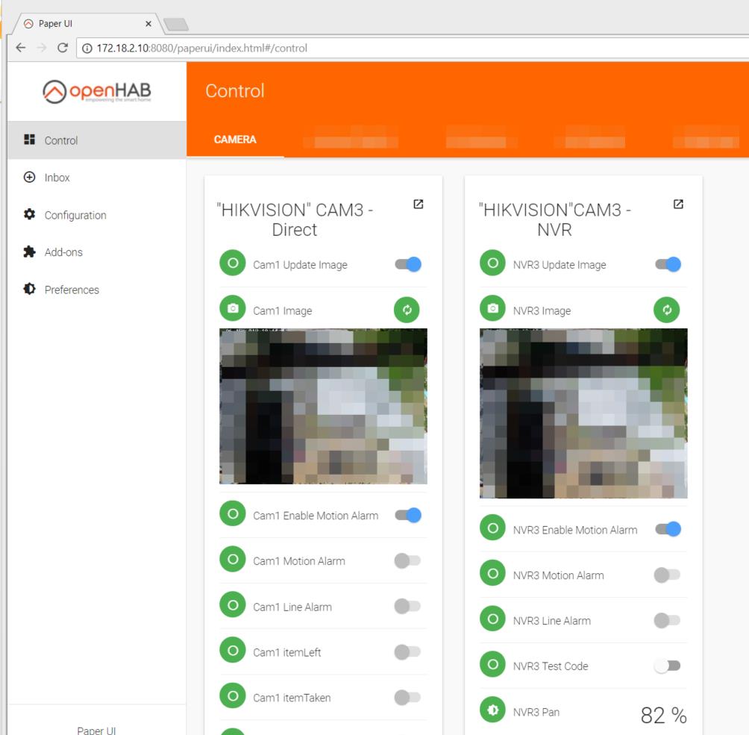
Task: Click the refresh icon beside NVR3 Image
Action: [666, 310]
